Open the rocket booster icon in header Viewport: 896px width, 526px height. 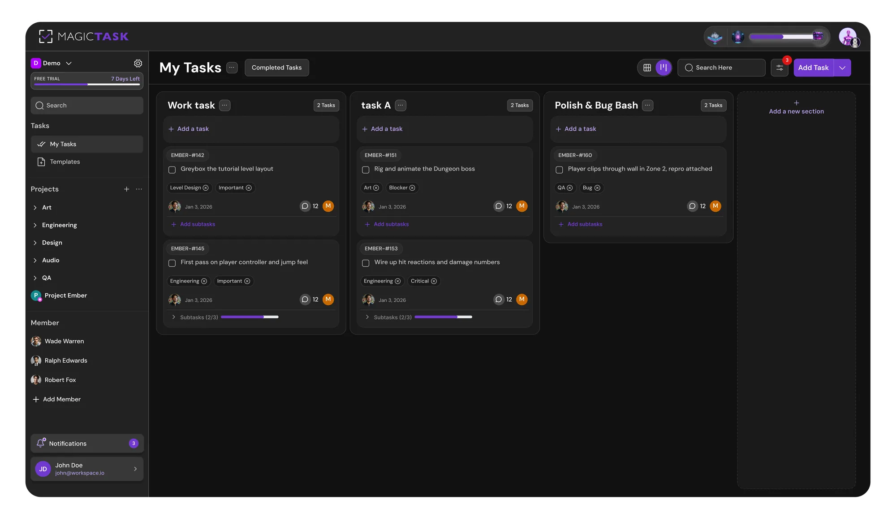click(x=737, y=37)
